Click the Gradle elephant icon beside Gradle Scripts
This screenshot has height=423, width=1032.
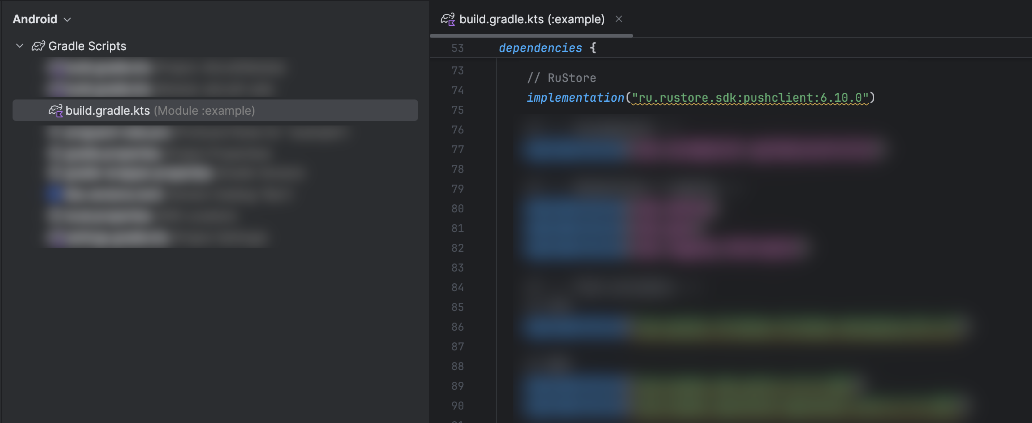point(38,46)
